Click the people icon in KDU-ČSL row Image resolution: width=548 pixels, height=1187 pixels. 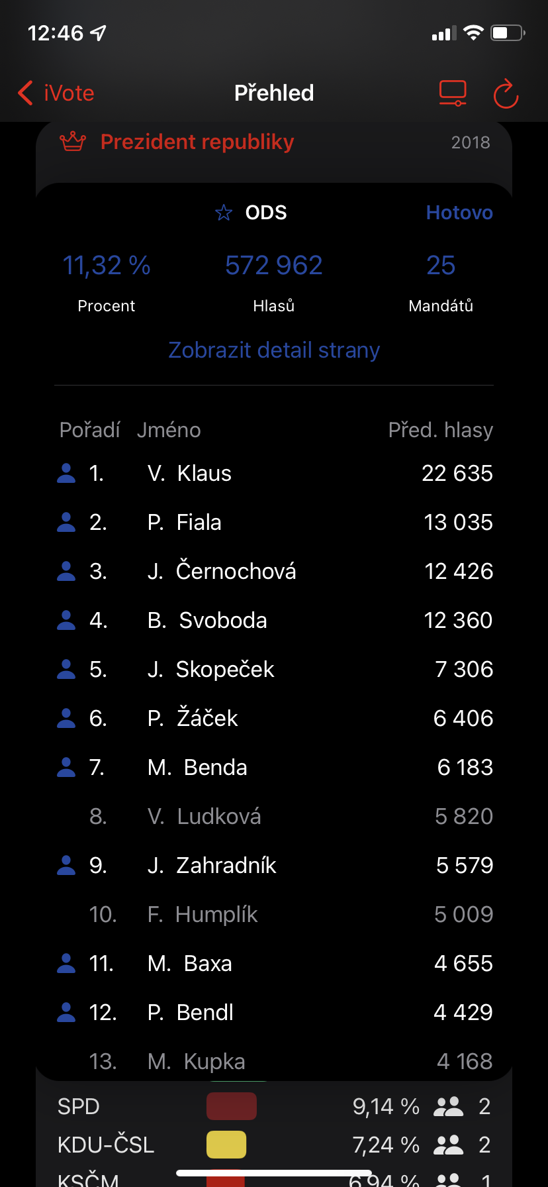pyautogui.click(x=448, y=1145)
